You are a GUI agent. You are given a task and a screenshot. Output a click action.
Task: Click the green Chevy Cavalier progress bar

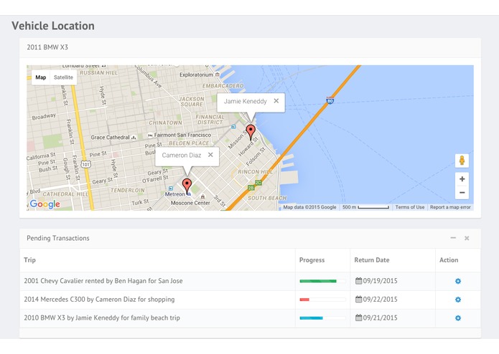318,281
